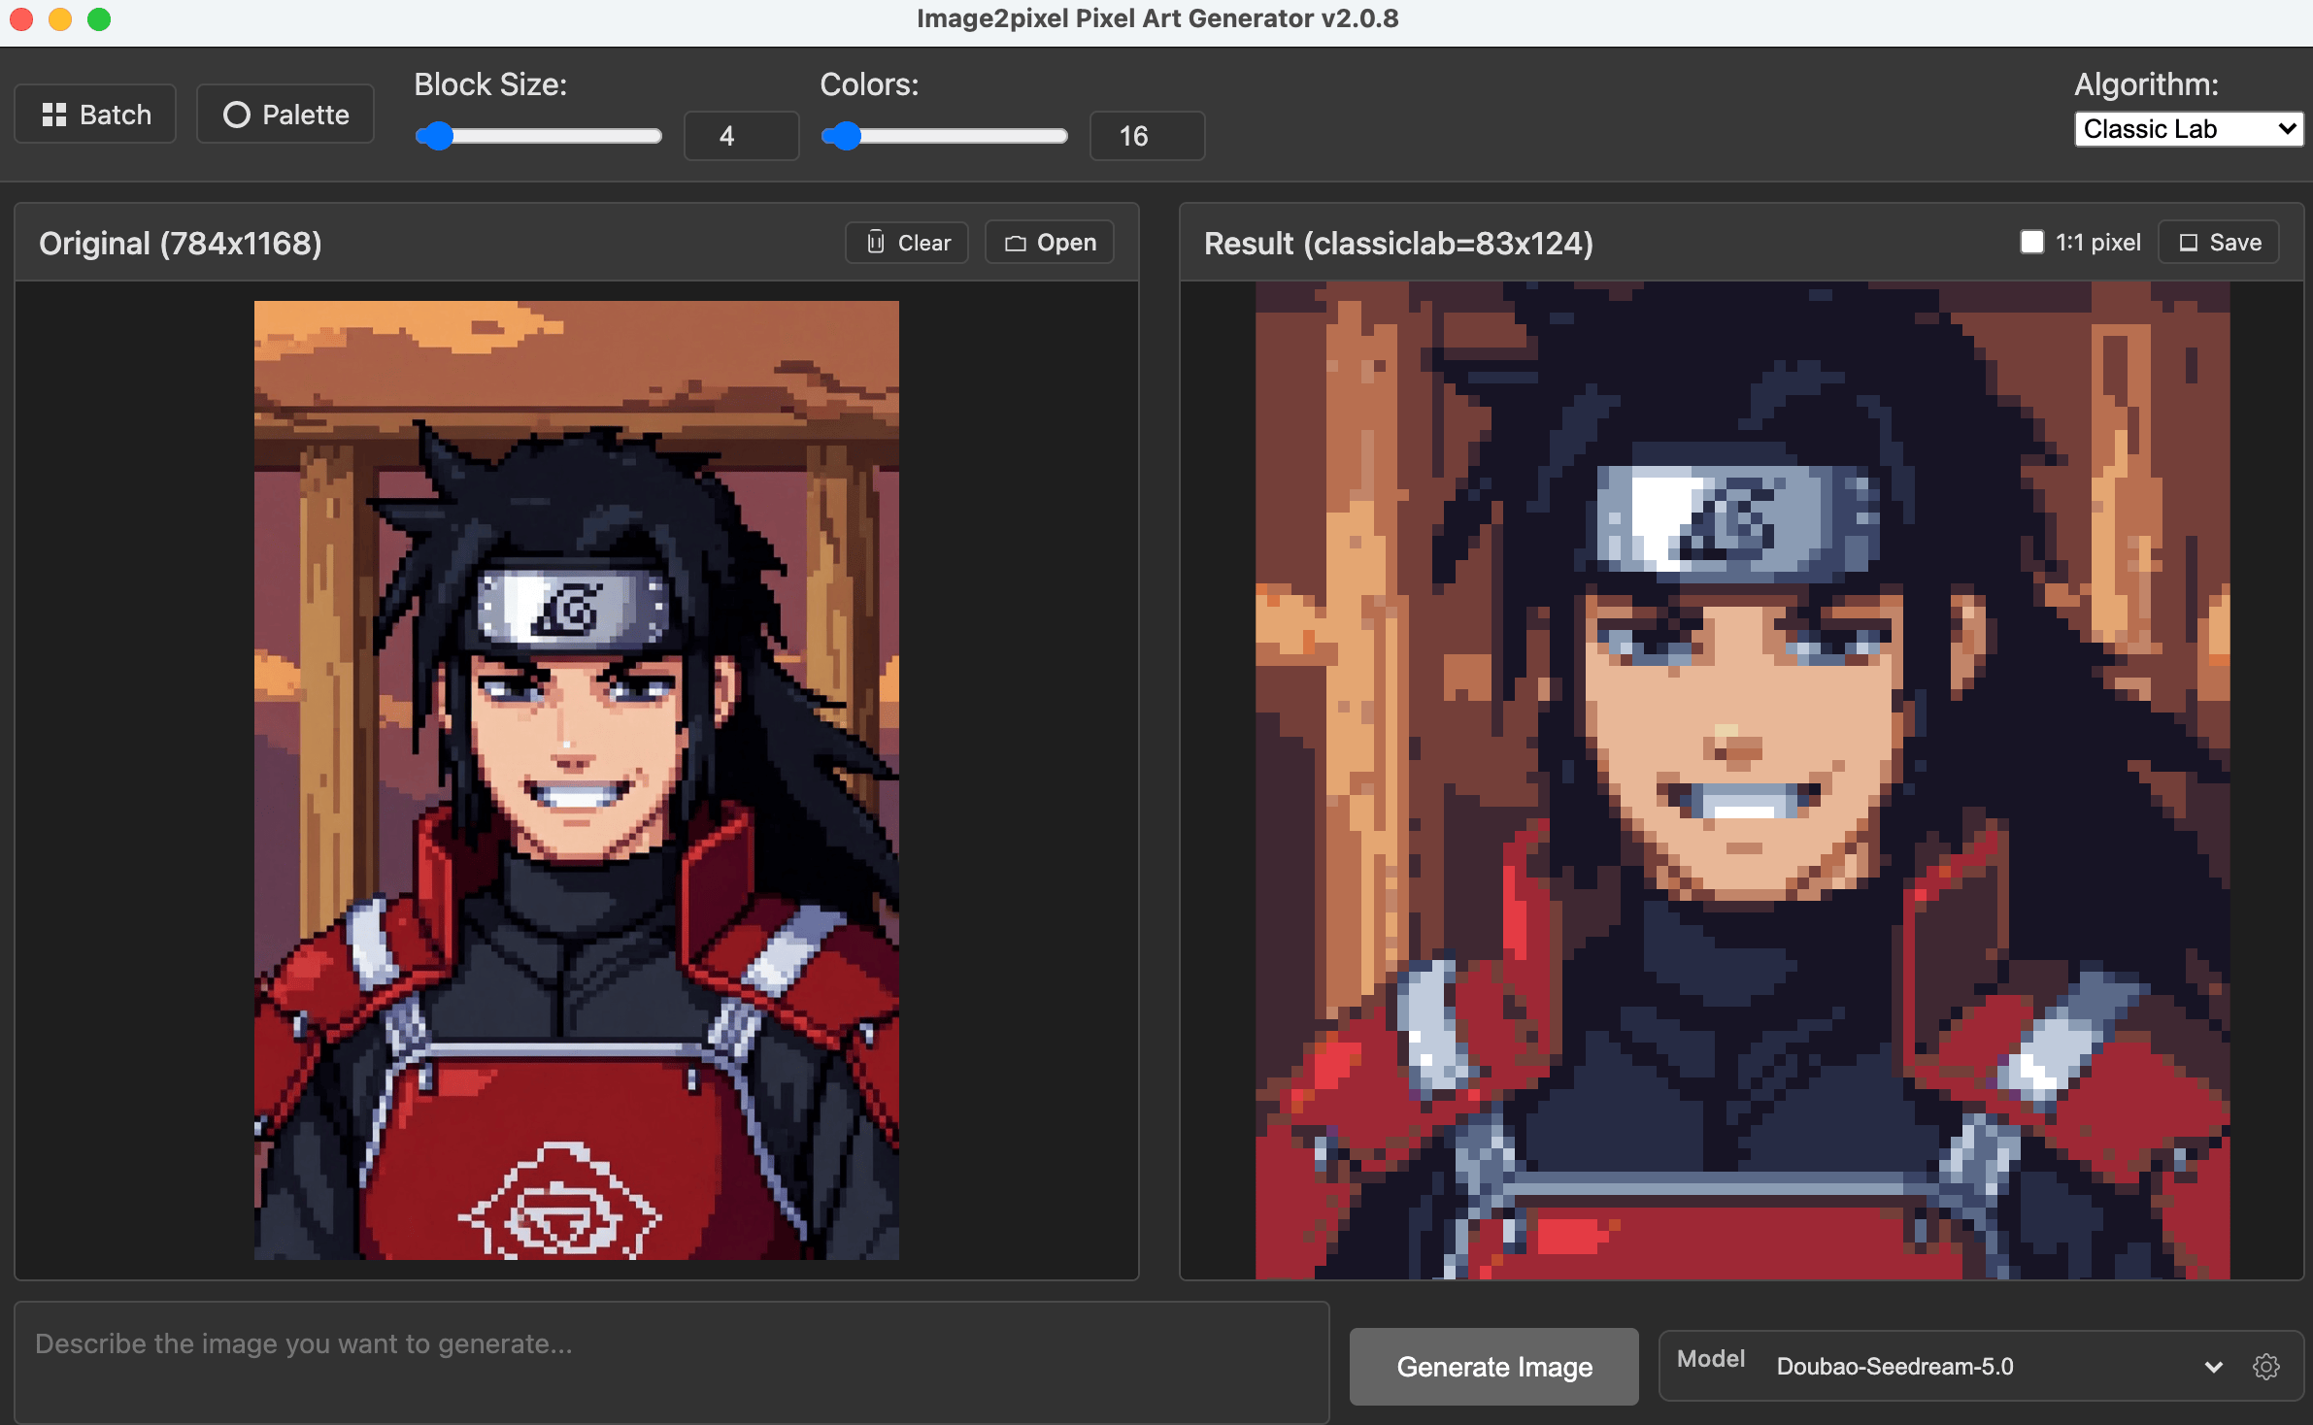
Task: Click the Colors value field showing 16
Action: (1148, 136)
